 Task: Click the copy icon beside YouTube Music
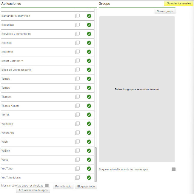[x=77, y=178]
